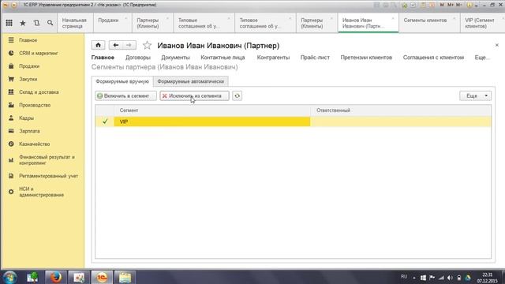Image resolution: width=505 pixels, height=284 pixels.
Task: Go to the partner's Главное link
Action: point(103,58)
